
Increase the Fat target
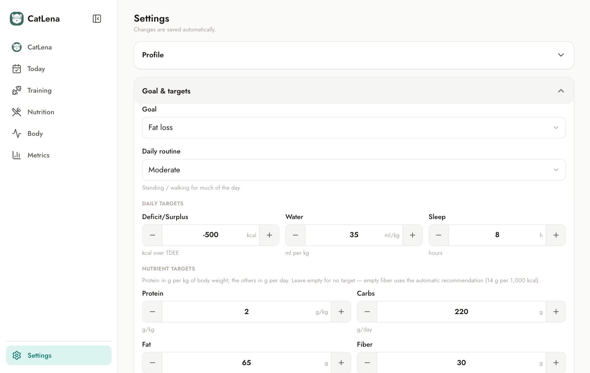tap(341, 363)
